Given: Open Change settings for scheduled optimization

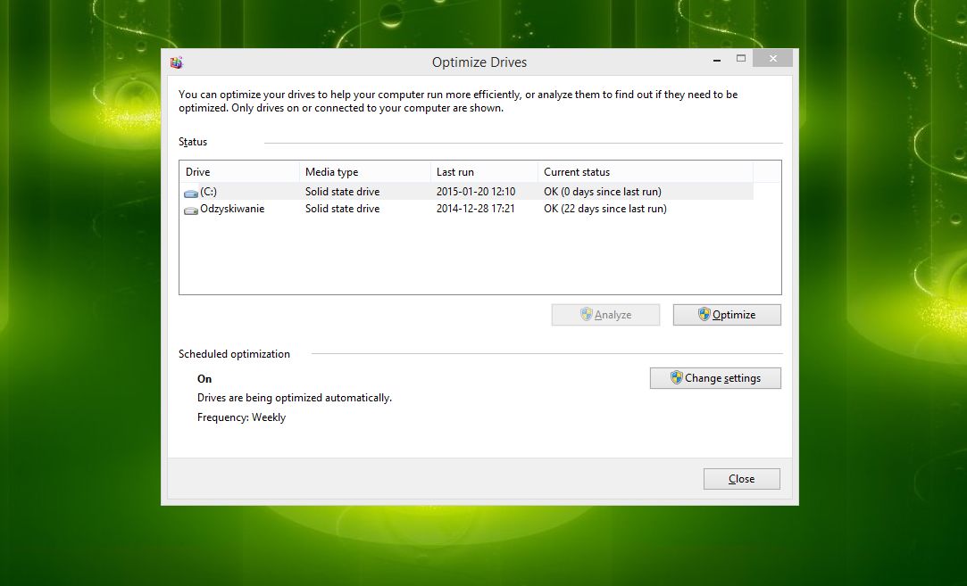Looking at the screenshot, I should click(x=715, y=378).
